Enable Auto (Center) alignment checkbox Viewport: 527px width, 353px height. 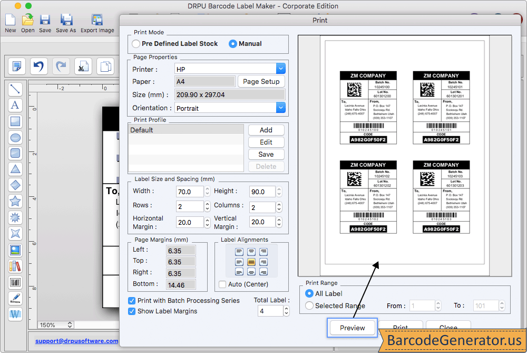(222, 284)
